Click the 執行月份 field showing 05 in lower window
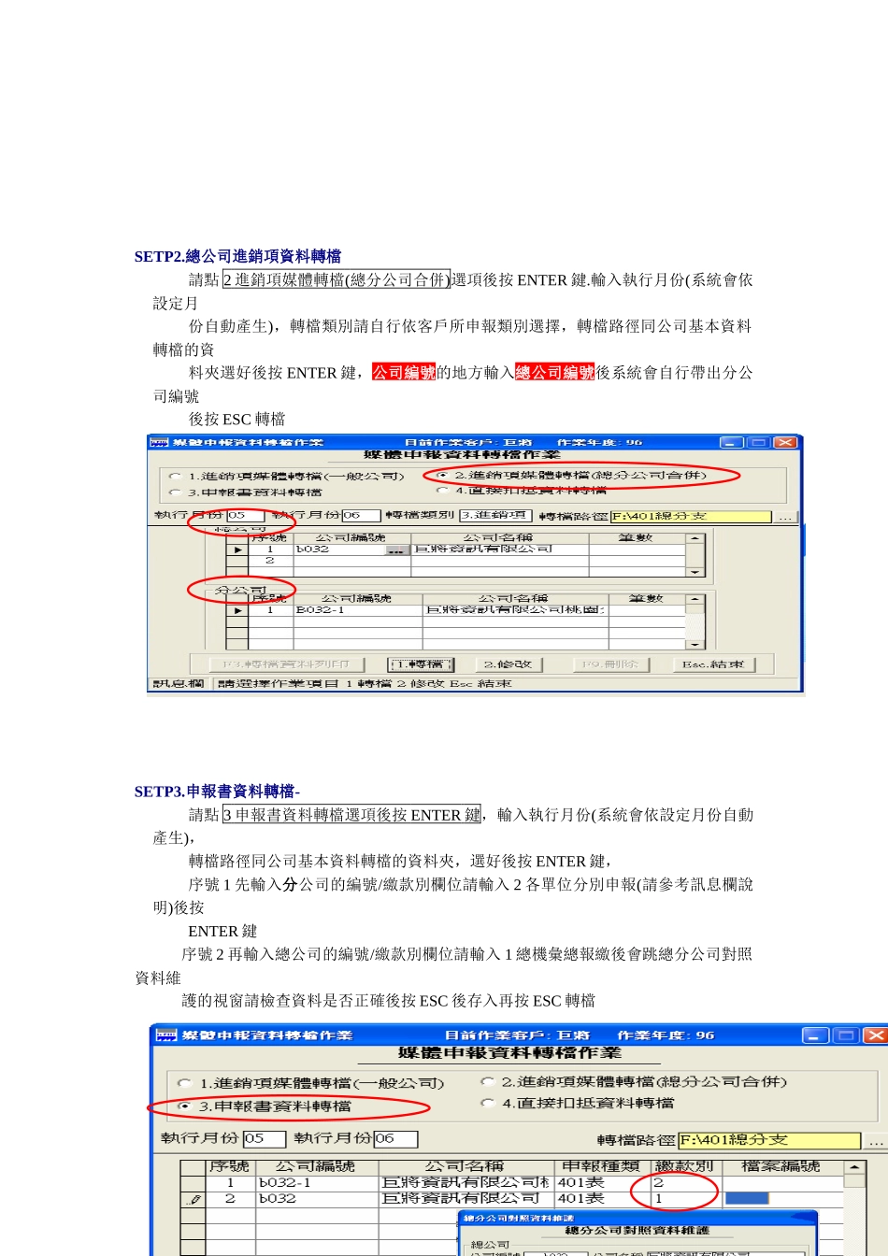 pos(264,1138)
